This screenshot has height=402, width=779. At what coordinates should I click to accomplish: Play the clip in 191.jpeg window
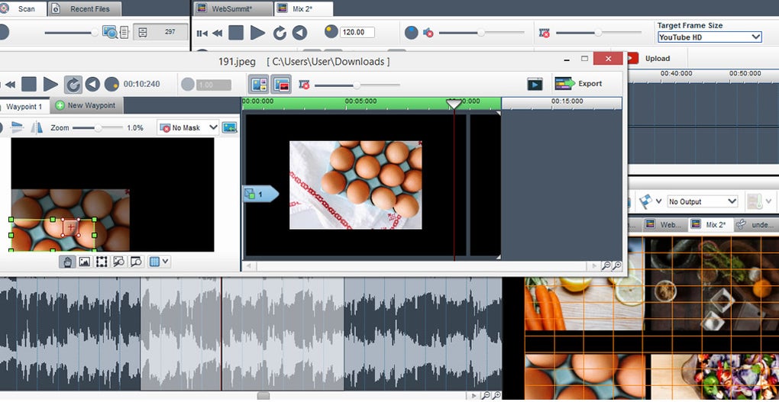point(50,84)
